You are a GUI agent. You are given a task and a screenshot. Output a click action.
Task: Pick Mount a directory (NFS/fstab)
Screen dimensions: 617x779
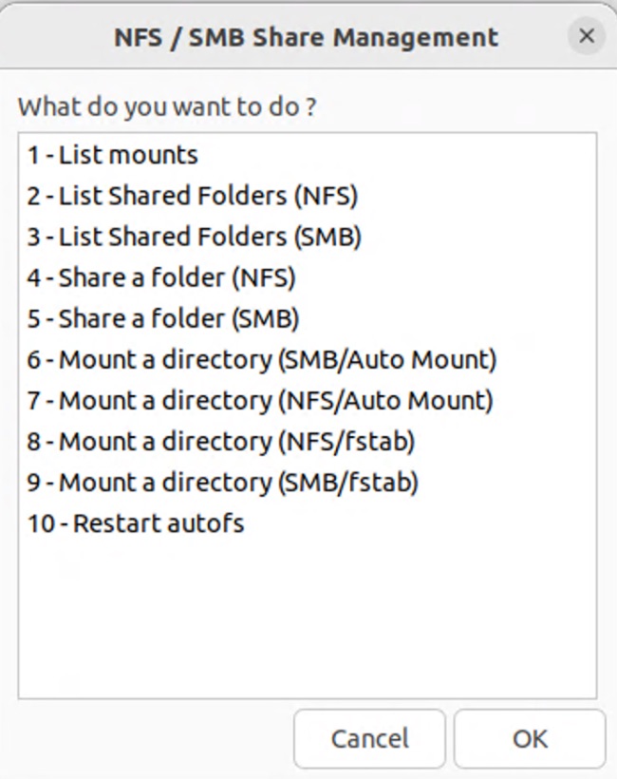(221, 441)
